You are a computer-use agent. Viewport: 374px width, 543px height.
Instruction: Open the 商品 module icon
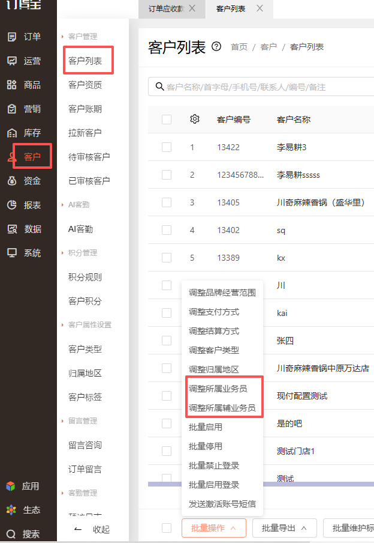[x=12, y=85]
